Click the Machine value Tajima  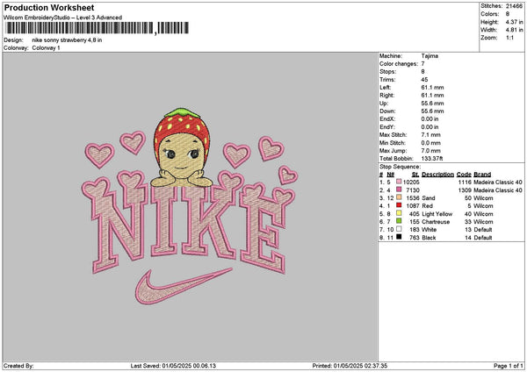[x=430, y=56]
